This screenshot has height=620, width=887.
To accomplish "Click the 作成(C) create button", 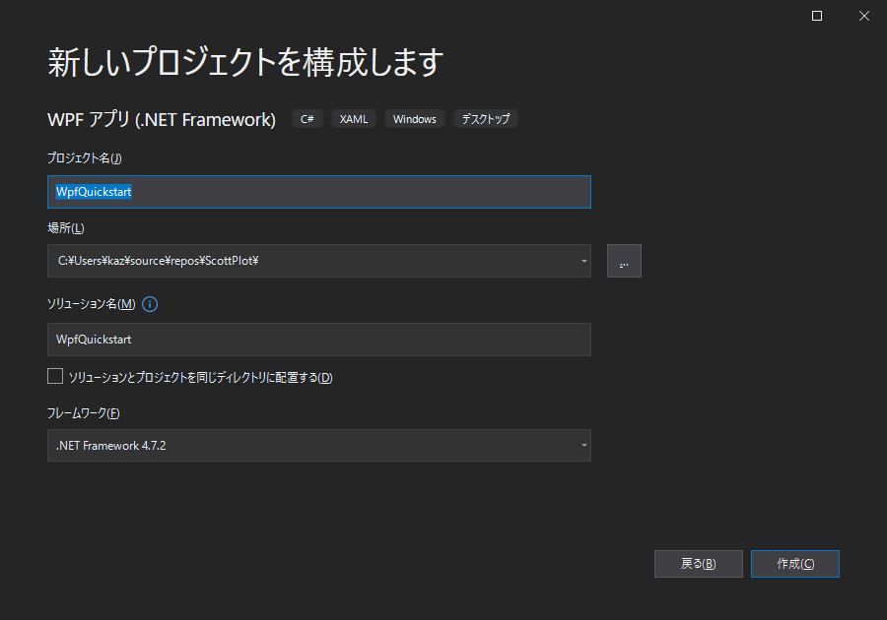I will [x=794, y=564].
